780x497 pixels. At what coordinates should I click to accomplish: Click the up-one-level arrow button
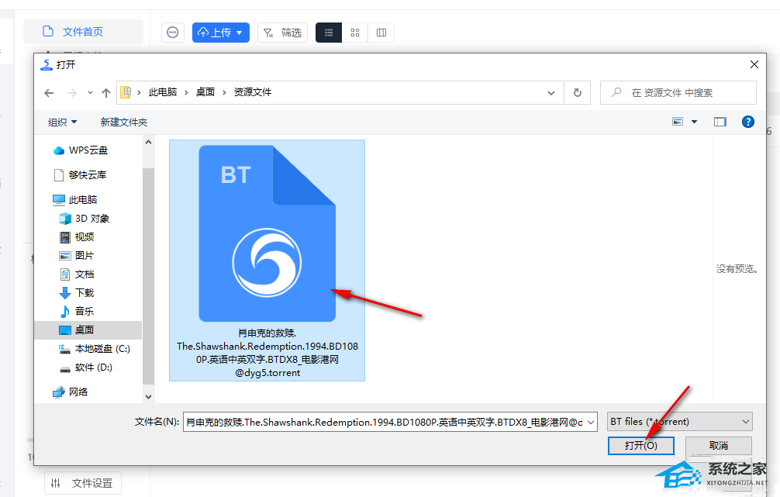(106, 92)
